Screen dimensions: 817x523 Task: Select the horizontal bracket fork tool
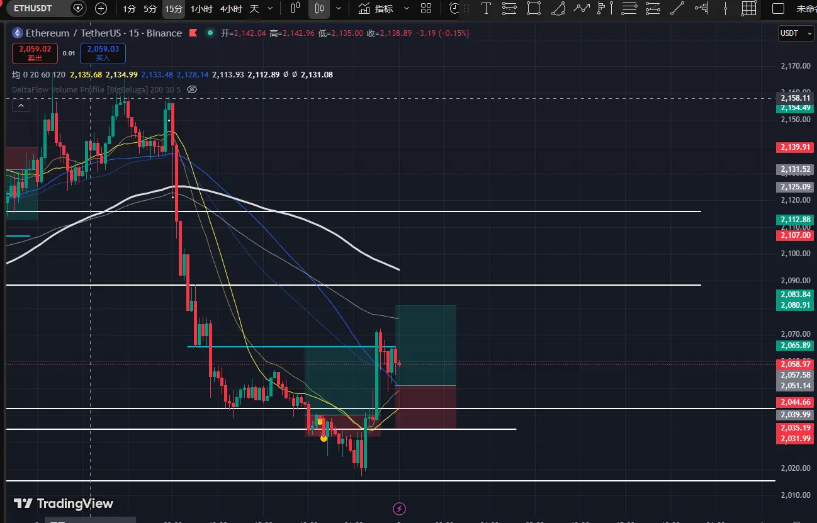pyautogui.click(x=701, y=8)
